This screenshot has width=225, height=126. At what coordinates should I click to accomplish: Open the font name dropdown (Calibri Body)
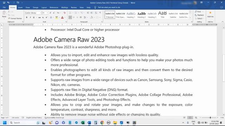pyautogui.click(x=41, y=13)
